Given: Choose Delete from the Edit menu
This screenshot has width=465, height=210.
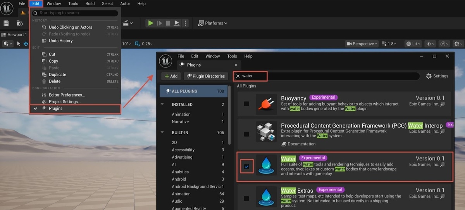Looking at the screenshot, I should click(x=76, y=81).
